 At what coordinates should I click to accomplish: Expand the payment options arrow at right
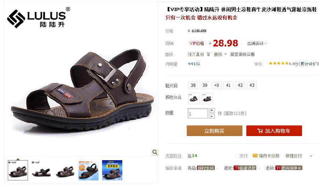pos(311,156)
